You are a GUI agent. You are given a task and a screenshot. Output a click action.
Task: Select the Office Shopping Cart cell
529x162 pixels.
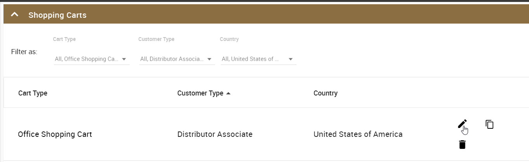(55, 135)
